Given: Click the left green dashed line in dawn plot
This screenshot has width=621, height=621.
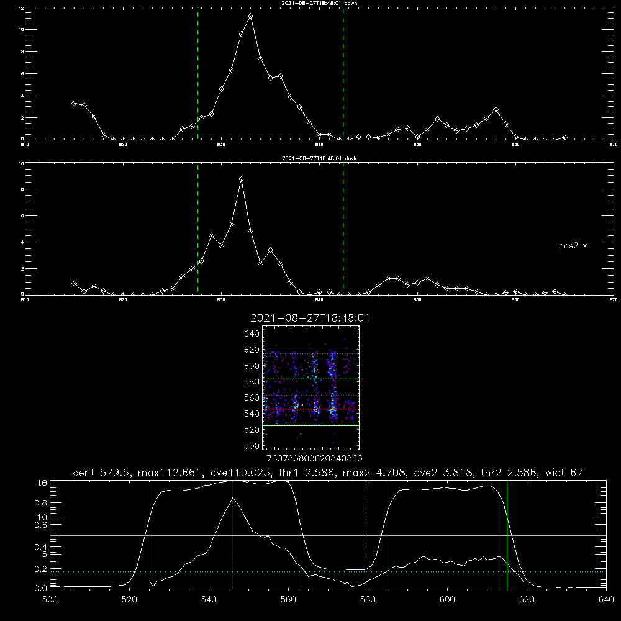Looking at the screenshot, I should 198,73.
